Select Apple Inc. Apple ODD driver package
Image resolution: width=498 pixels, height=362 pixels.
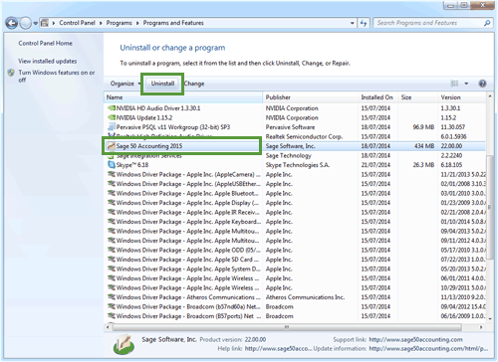(188, 250)
